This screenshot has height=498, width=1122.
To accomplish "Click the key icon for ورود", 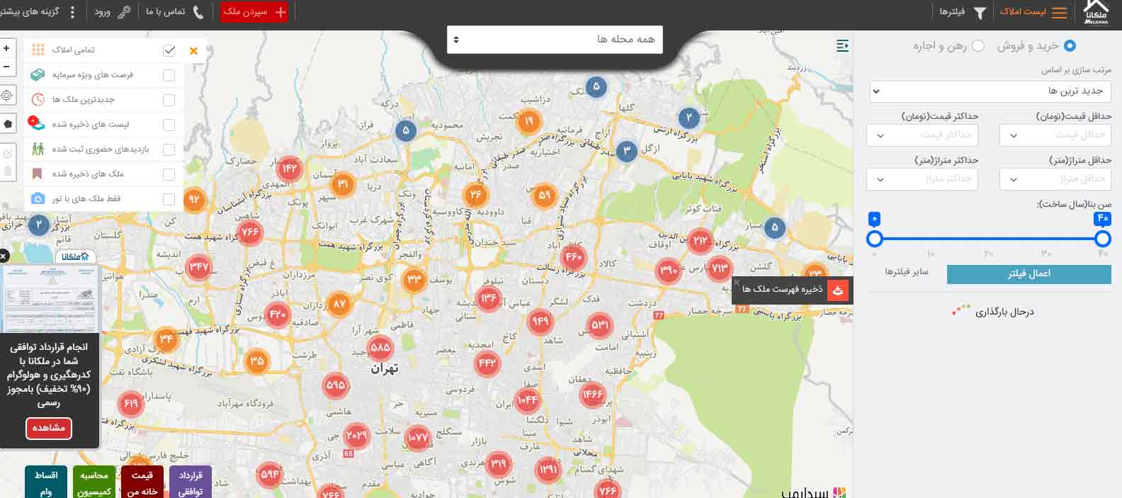I will [124, 12].
